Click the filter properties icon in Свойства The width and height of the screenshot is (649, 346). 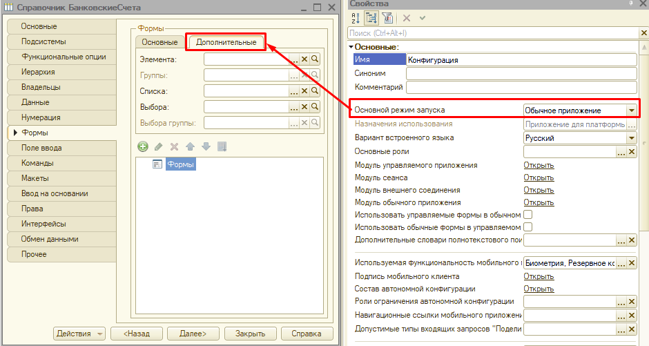387,18
